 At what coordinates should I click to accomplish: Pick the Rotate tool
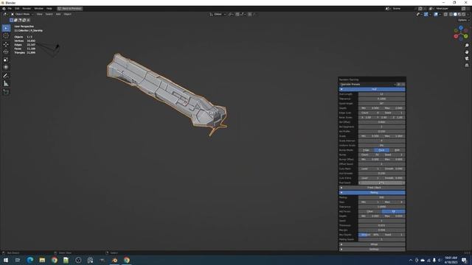tap(6, 52)
